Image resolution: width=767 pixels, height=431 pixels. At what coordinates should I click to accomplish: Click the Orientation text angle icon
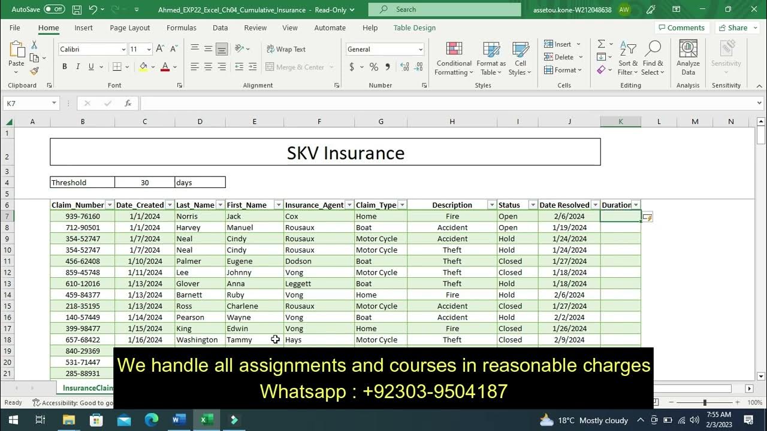239,49
